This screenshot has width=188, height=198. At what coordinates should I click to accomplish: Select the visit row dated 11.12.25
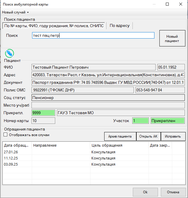(x=94, y=158)
